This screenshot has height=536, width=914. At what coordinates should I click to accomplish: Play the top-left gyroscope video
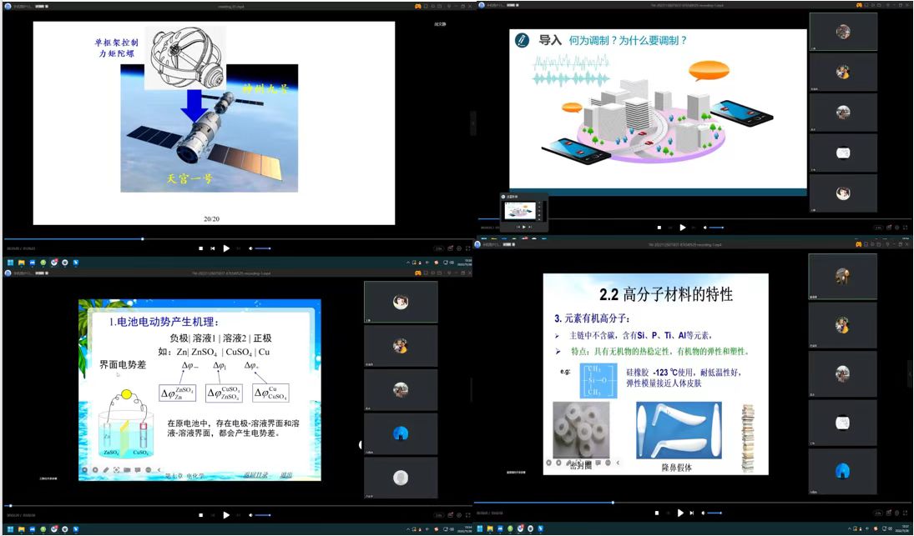point(225,248)
